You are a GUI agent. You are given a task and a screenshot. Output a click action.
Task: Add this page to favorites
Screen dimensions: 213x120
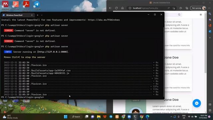pyautogui.click(x=174, y=8)
